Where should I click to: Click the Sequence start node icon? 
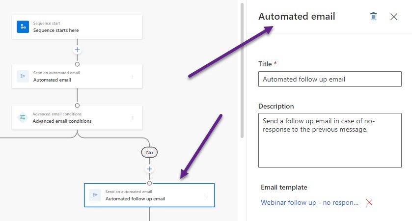(x=23, y=27)
